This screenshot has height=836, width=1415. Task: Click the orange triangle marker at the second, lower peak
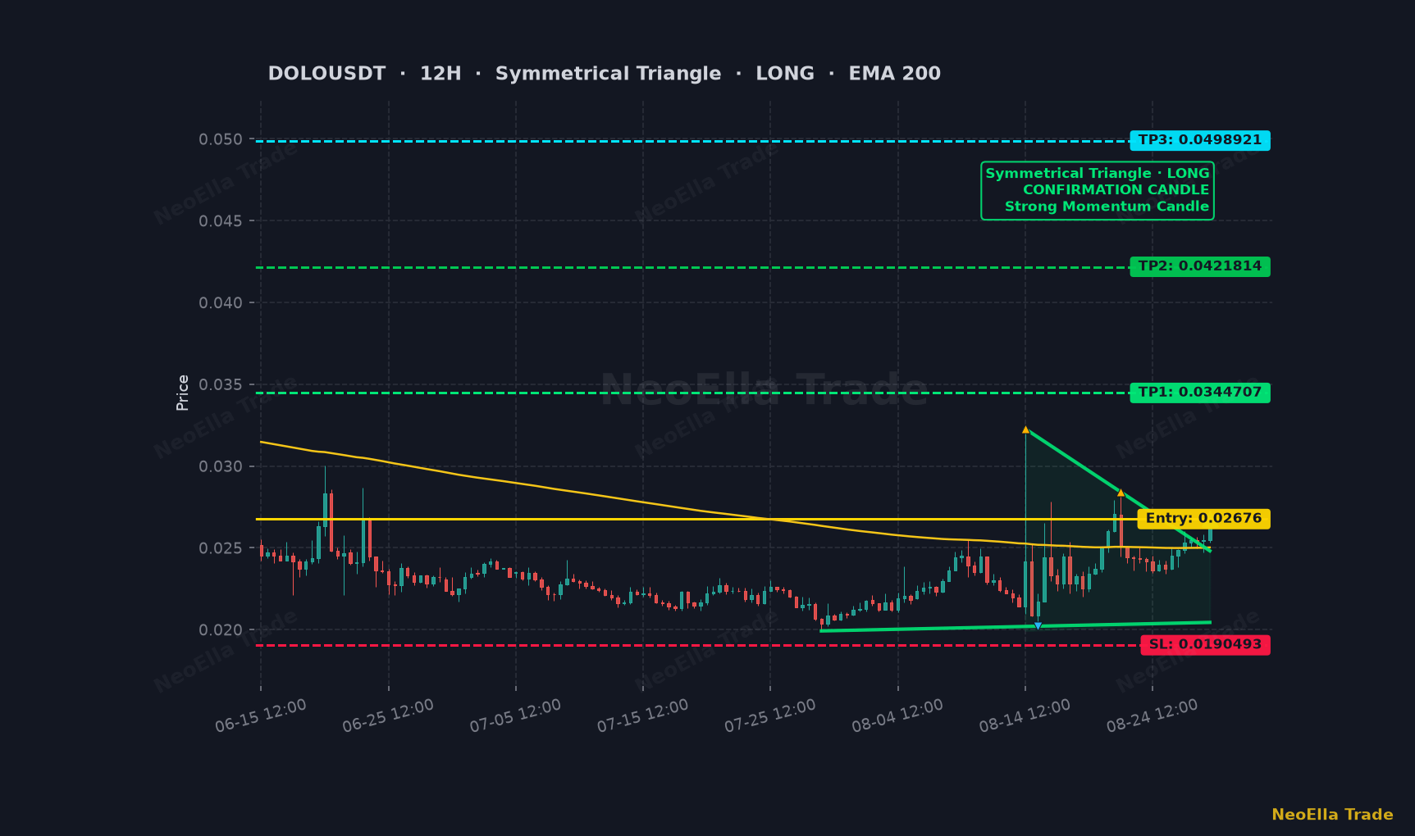(x=1121, y=493)
